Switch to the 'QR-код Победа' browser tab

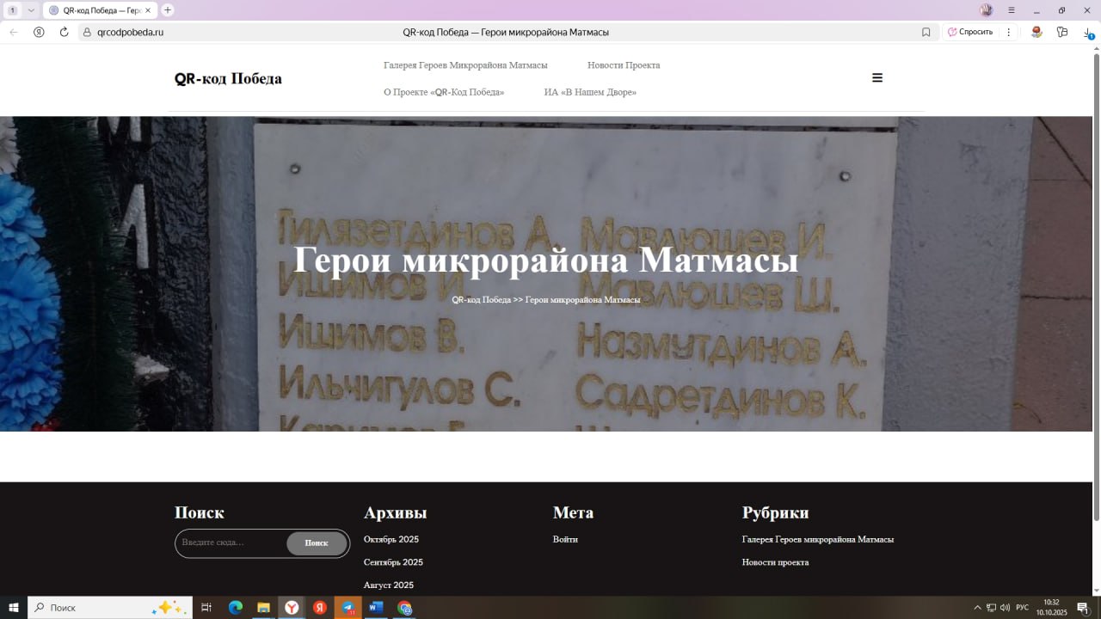coord(99,10)
